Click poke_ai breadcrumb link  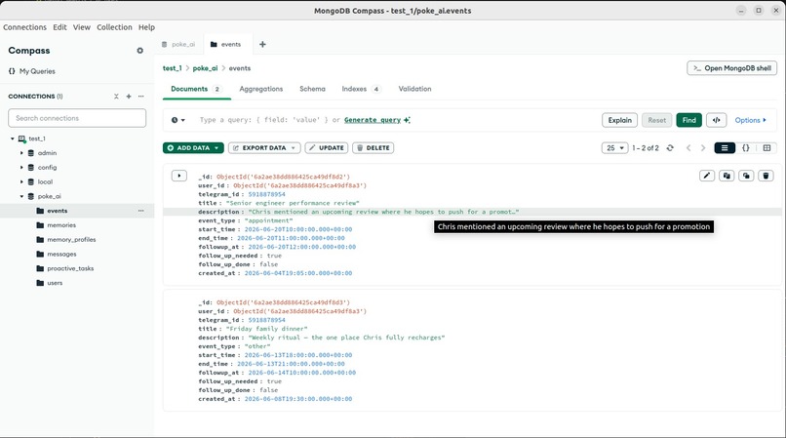pyautogui.click(x=205, y=68)
